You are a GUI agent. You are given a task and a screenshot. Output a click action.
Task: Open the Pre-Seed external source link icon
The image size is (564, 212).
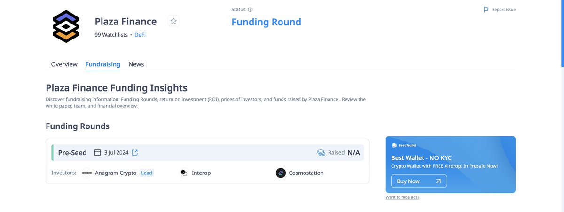coord(134,152)
